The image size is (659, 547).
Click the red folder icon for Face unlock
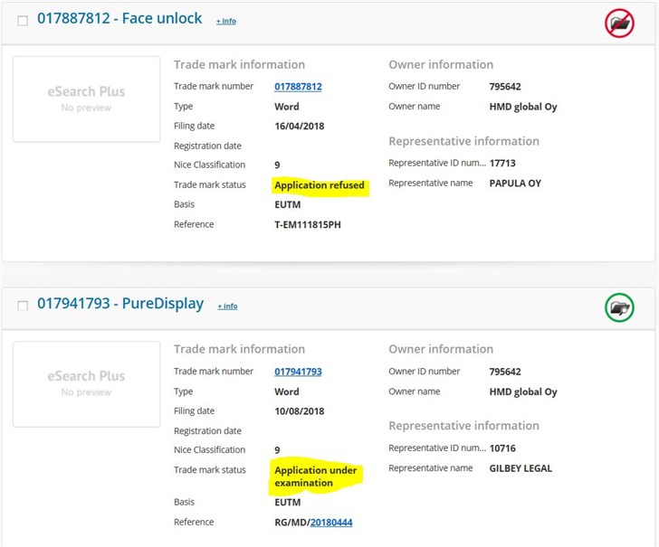pos(619,24)
